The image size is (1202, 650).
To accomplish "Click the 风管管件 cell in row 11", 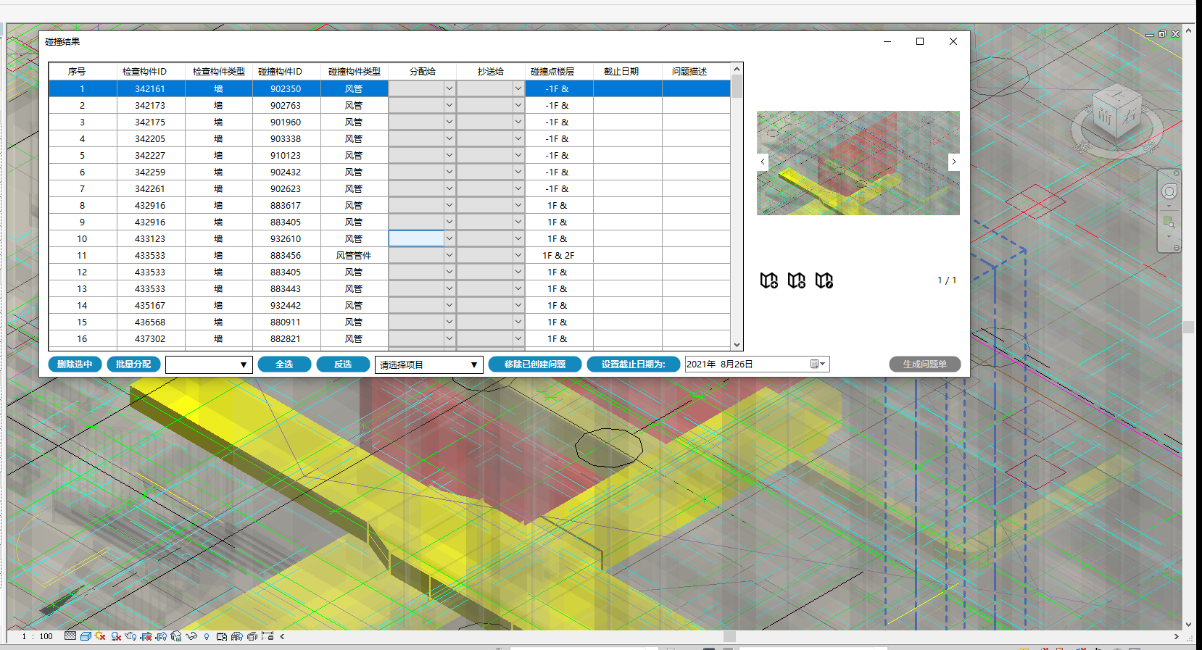I will (354, 255).
